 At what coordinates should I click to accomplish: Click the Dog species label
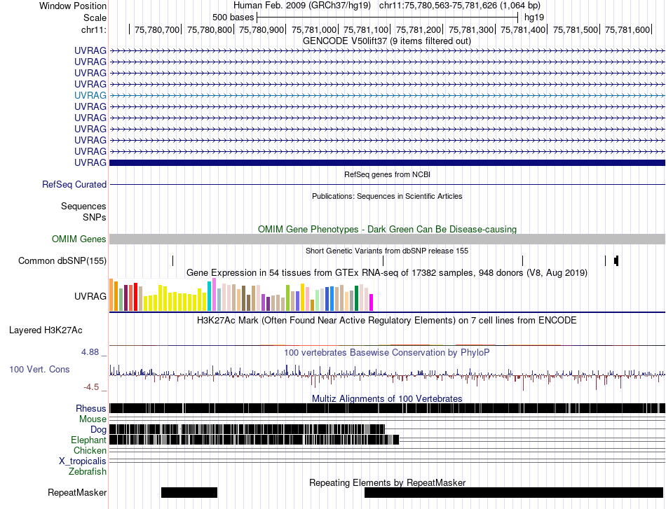pyautogui.click(x=98, y=430)
